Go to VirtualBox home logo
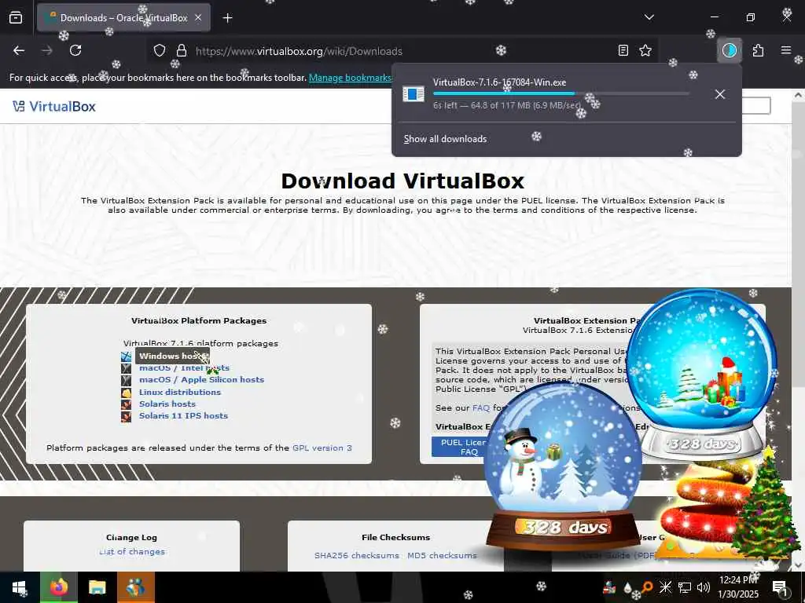 point(54,106)
